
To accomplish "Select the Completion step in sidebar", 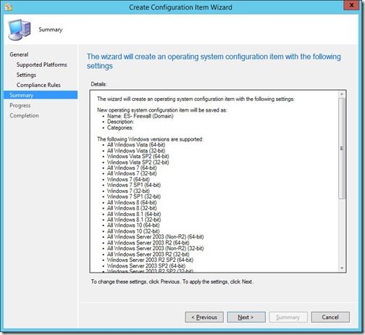I will tap(24, 115).
